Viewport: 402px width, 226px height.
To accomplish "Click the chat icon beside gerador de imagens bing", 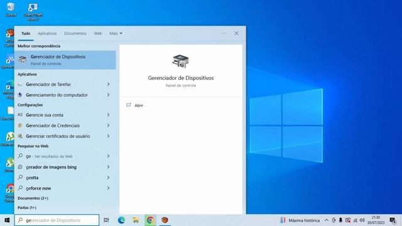I will pyautogui.click(x=20, y=167).
